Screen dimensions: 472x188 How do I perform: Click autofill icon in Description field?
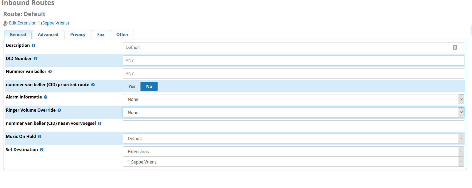[455, 47]
